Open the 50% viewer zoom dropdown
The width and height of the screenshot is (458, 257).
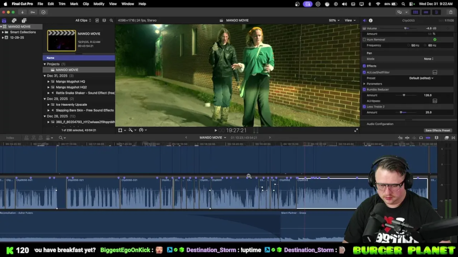coord(334,20)
